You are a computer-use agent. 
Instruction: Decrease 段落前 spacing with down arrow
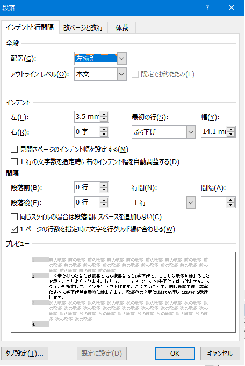[104, 189]
